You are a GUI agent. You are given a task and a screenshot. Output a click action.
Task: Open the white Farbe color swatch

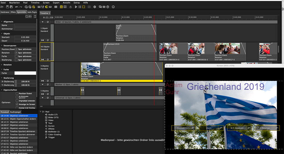(x=25, y=73)
